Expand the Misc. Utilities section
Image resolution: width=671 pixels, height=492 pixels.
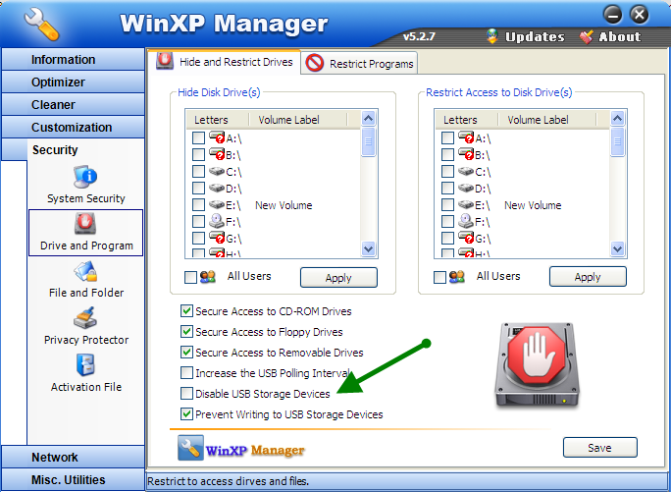(x=73, y=479)
